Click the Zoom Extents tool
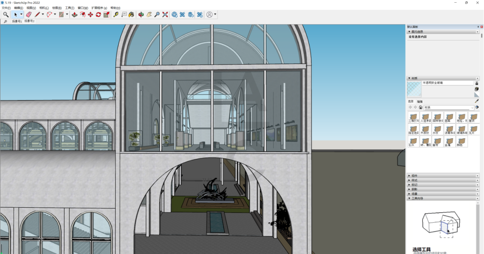The height and width of the screenshot is (254, 484). click(x=165, y=14)
